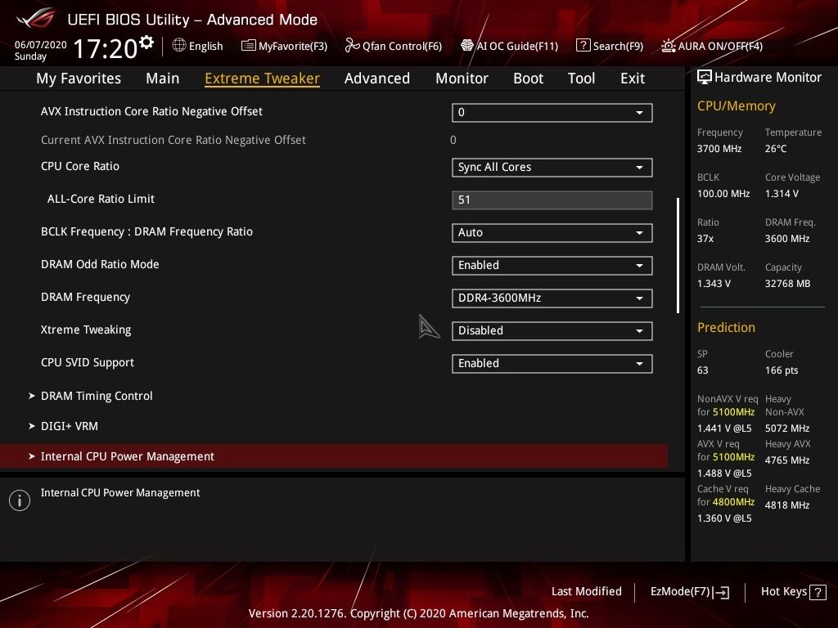Click the globe language icon
This screenshot has width=838, height=628.
(179, 45)
